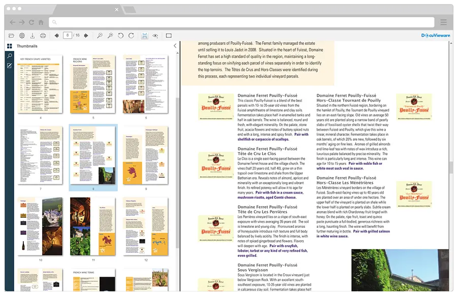Click 'Pair with shellfish or carpaccio of scallops' text
The image size is (457, 295).
(273, 137)
